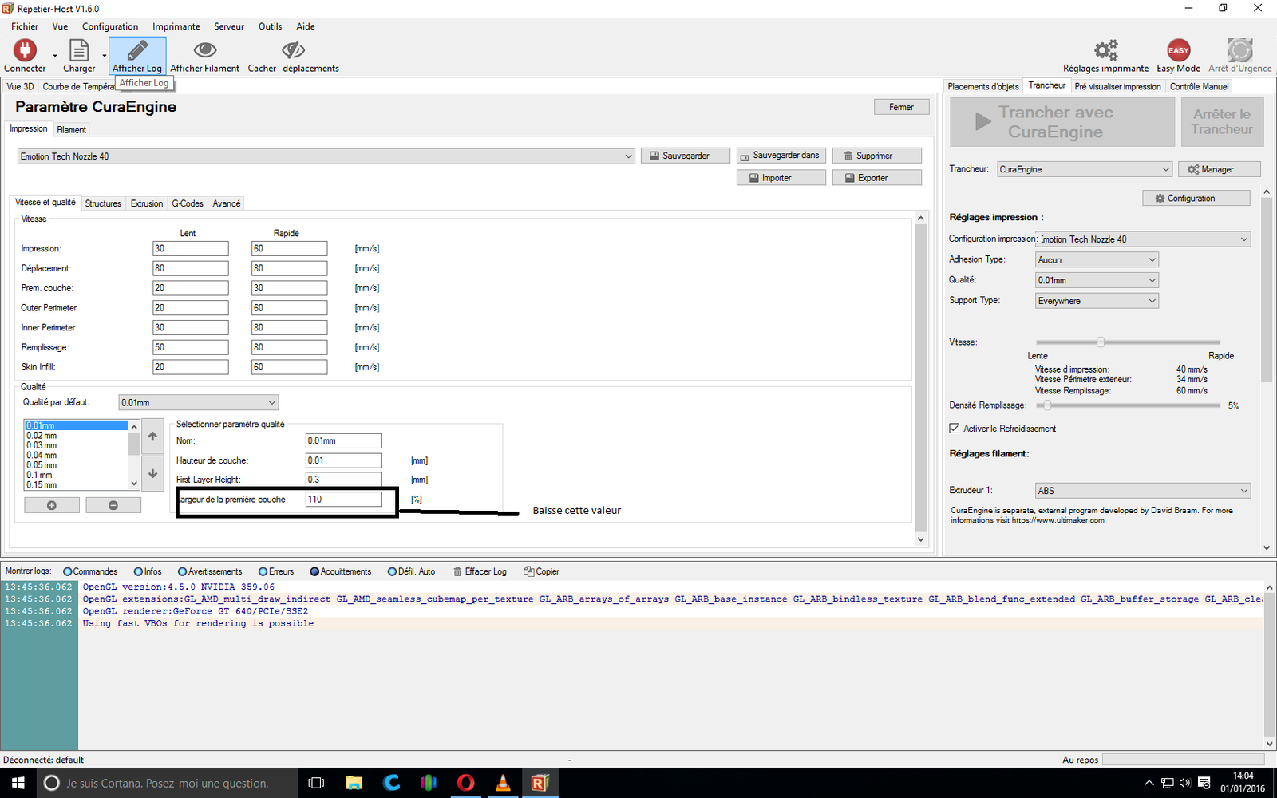
Task: Open the Charger file icon
Action: click(x=79, y=50)
